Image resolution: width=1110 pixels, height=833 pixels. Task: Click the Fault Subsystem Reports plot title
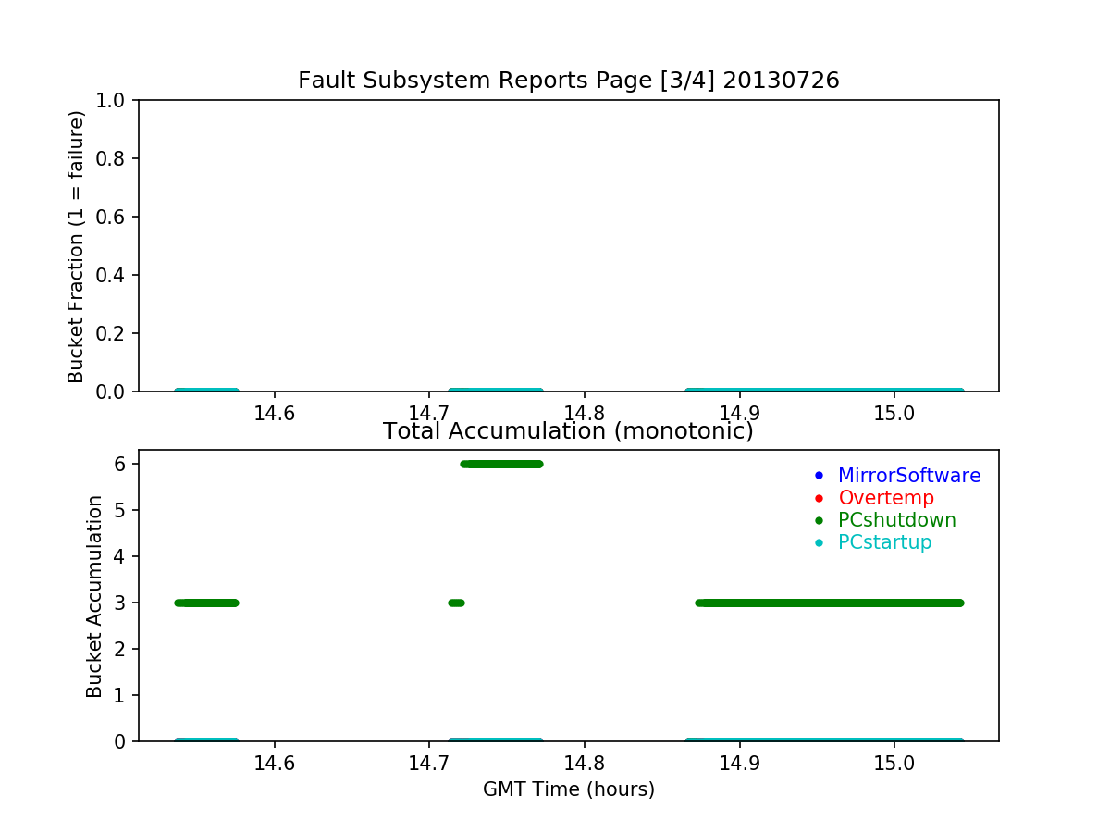pos(568,81)
